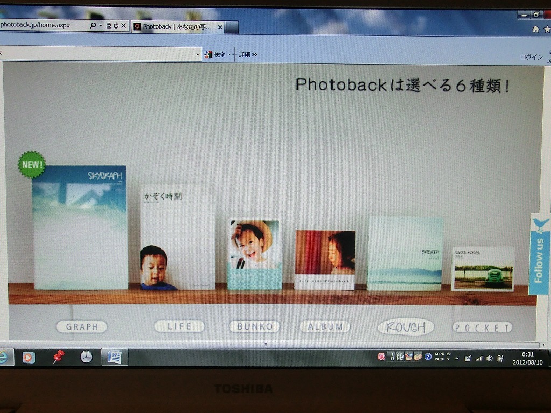This screenshot has width=551, height=413.
Task: Open the Action Center flag tray icon
Action: click(468, 359)
